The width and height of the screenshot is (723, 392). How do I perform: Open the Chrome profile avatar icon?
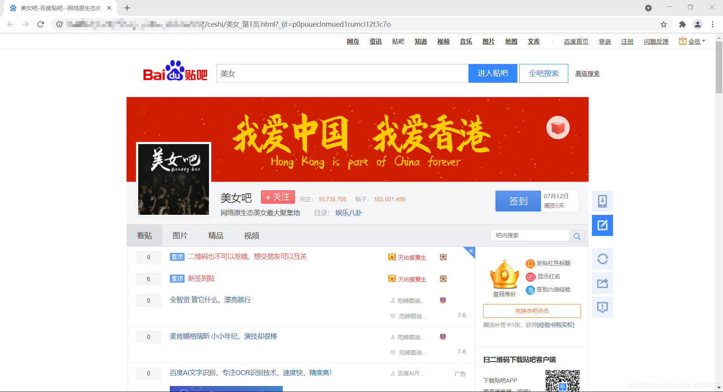click(698, 24)
